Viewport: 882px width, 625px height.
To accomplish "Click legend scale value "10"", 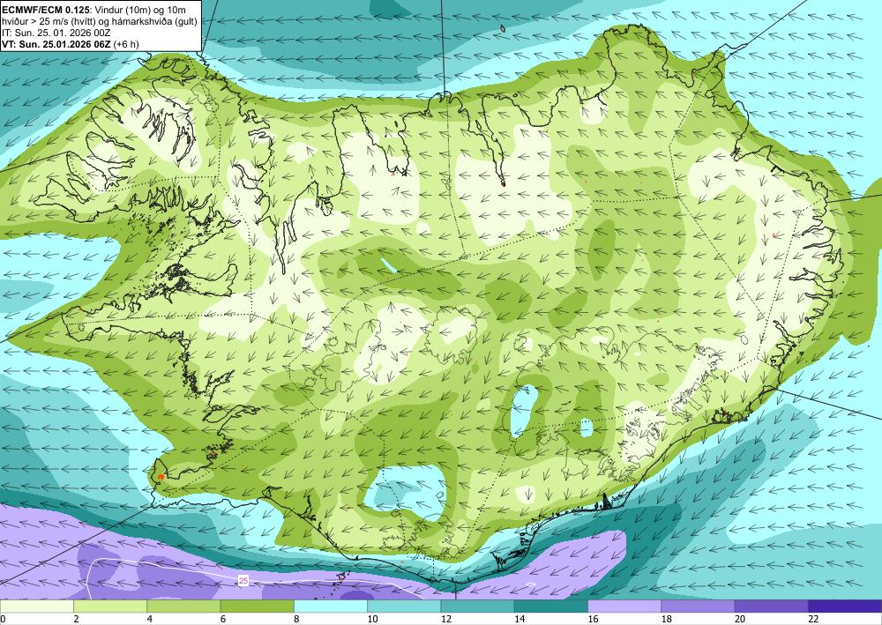I will [x=372, y=619].
